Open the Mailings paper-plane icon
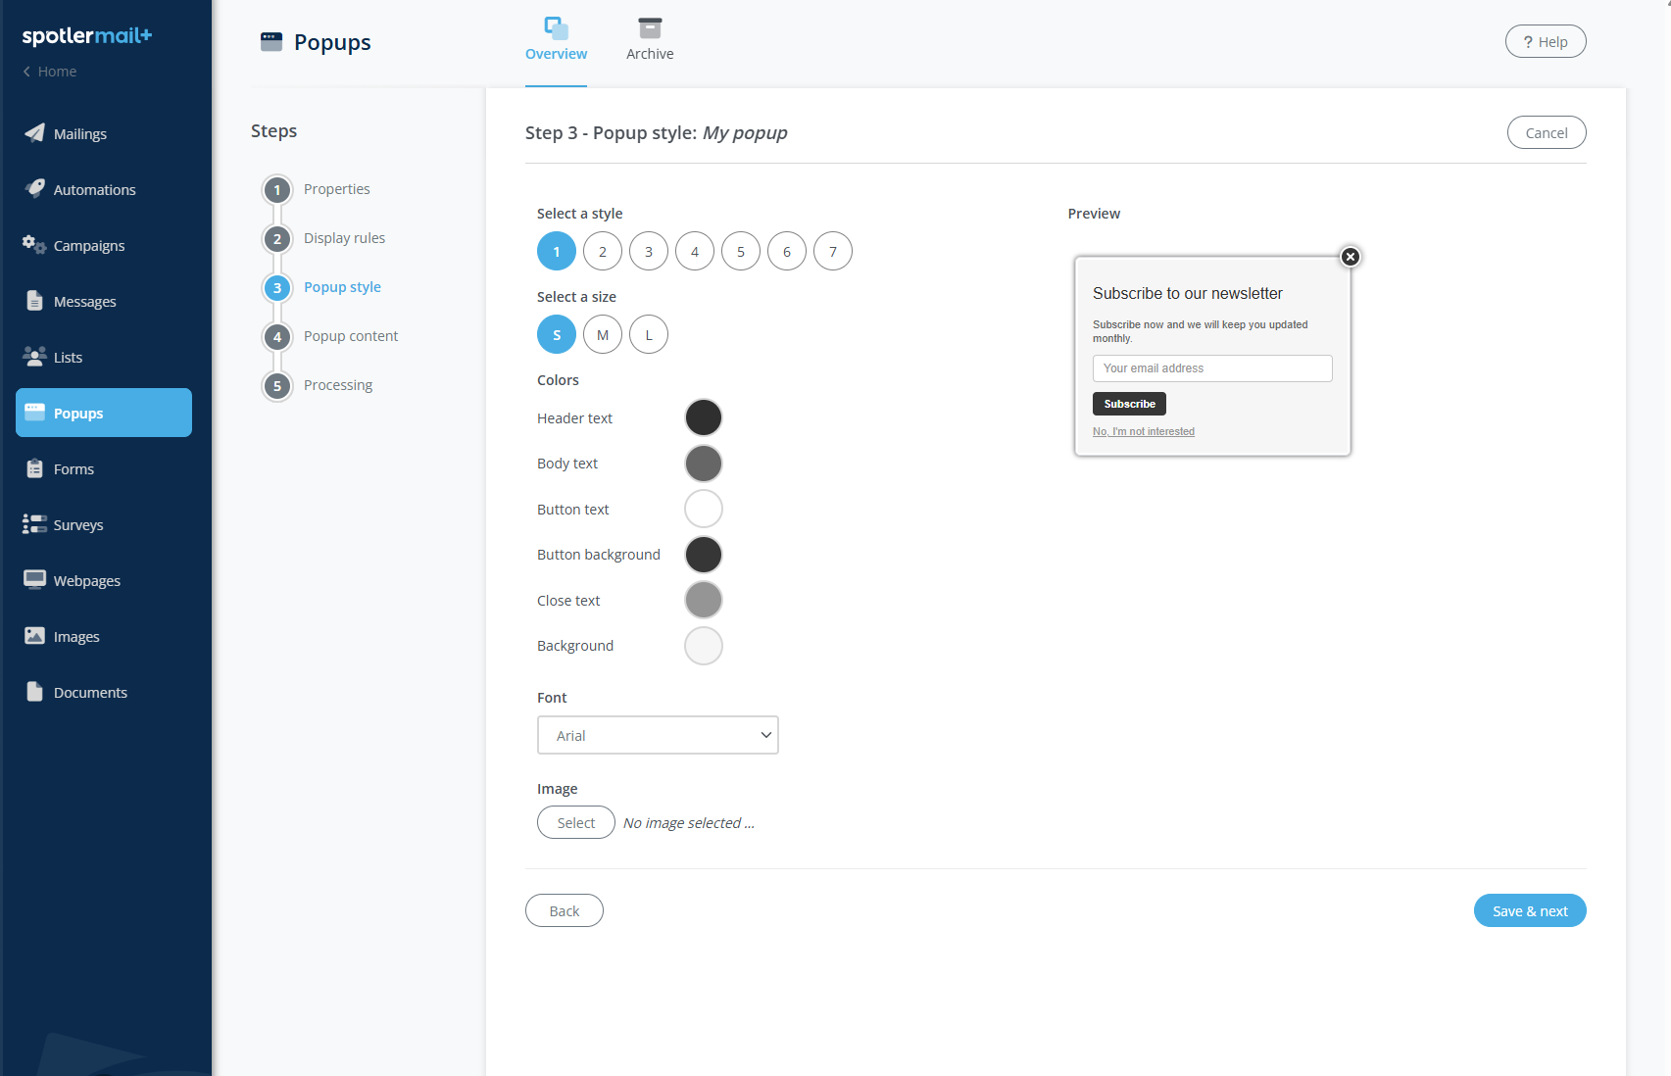The width and height of the screenshot is (1671, 1076). [x=34, y=133]
